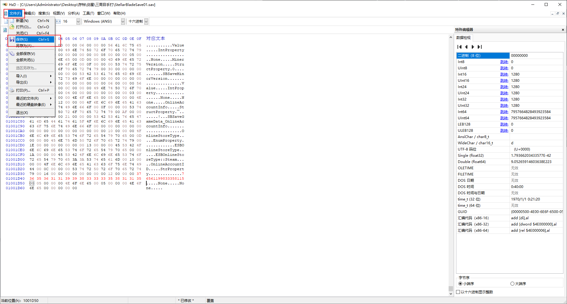The width and height of the screenshot is (567, 304).
Task: Close the 特殊编辑器 panel
Action: click(563, 30)
